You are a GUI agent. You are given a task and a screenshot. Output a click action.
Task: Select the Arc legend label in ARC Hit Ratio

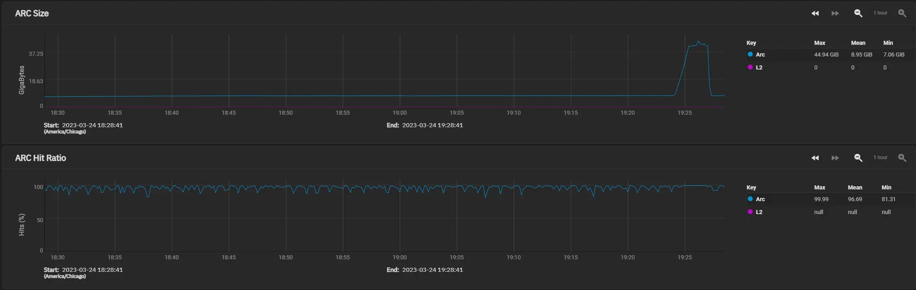coord(760,199)
